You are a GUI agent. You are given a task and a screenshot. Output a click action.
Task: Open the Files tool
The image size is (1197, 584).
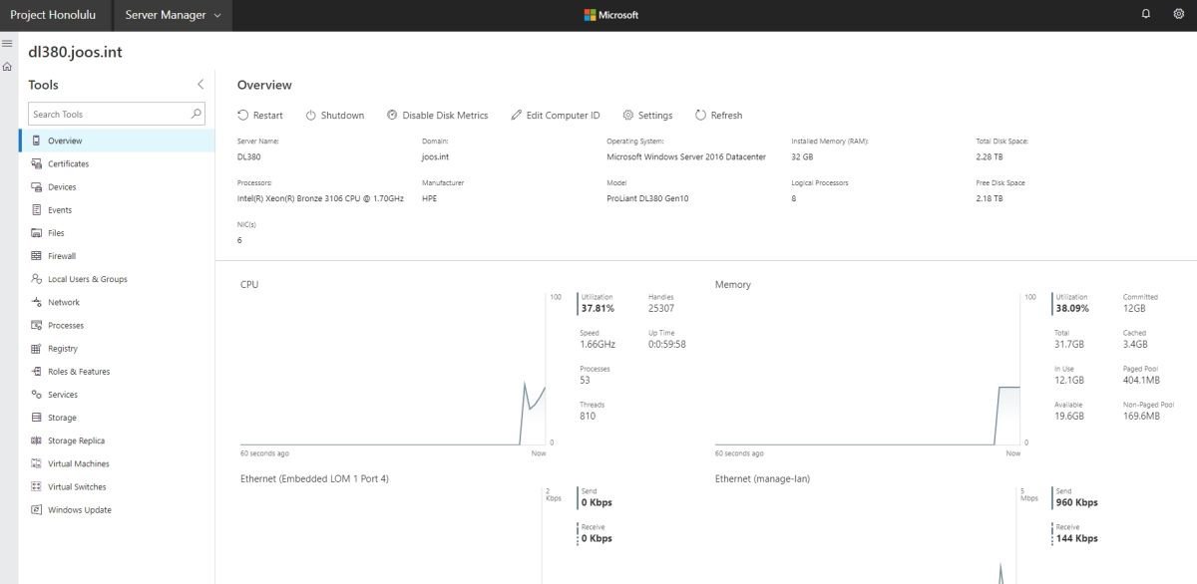tap(54, 232)
